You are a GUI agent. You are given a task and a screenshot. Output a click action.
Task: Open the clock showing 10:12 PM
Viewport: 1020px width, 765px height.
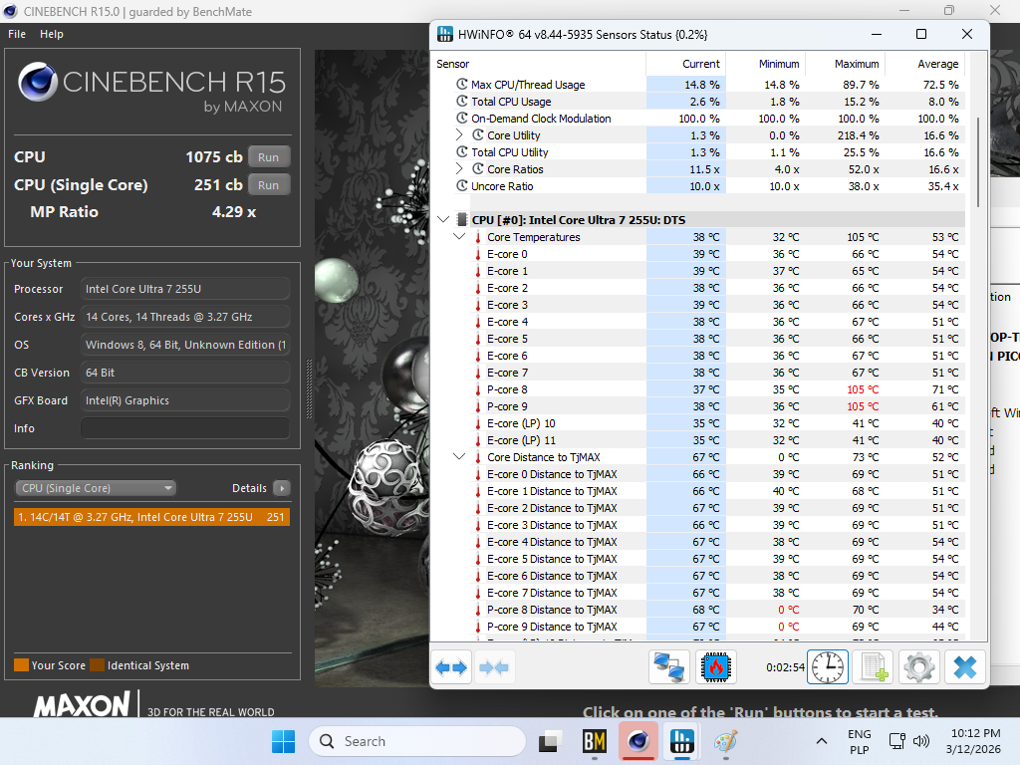click(974, 741)
